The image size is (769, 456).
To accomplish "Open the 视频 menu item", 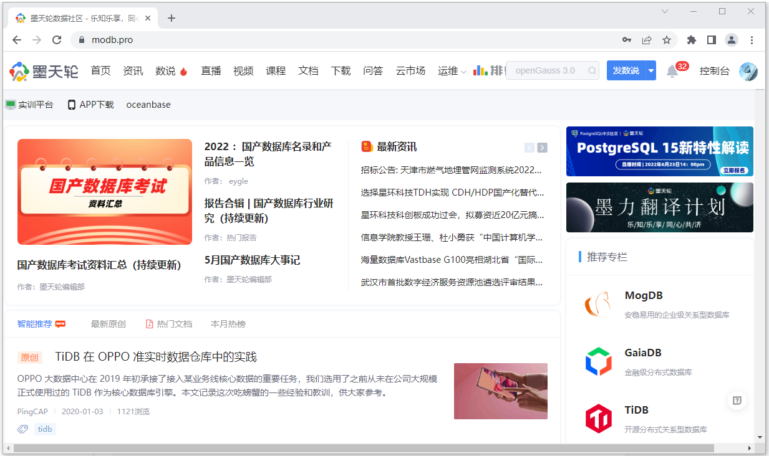I will click(243, 71).
